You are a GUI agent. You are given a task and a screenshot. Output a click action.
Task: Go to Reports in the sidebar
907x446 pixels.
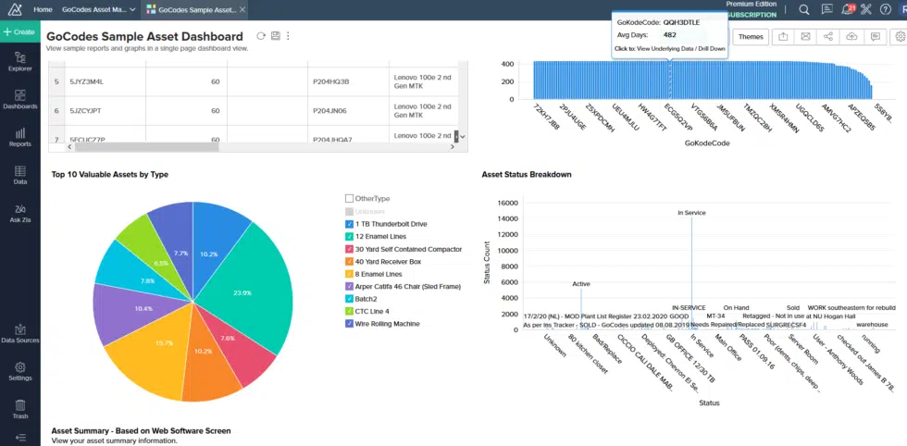(x=19, y=136)
